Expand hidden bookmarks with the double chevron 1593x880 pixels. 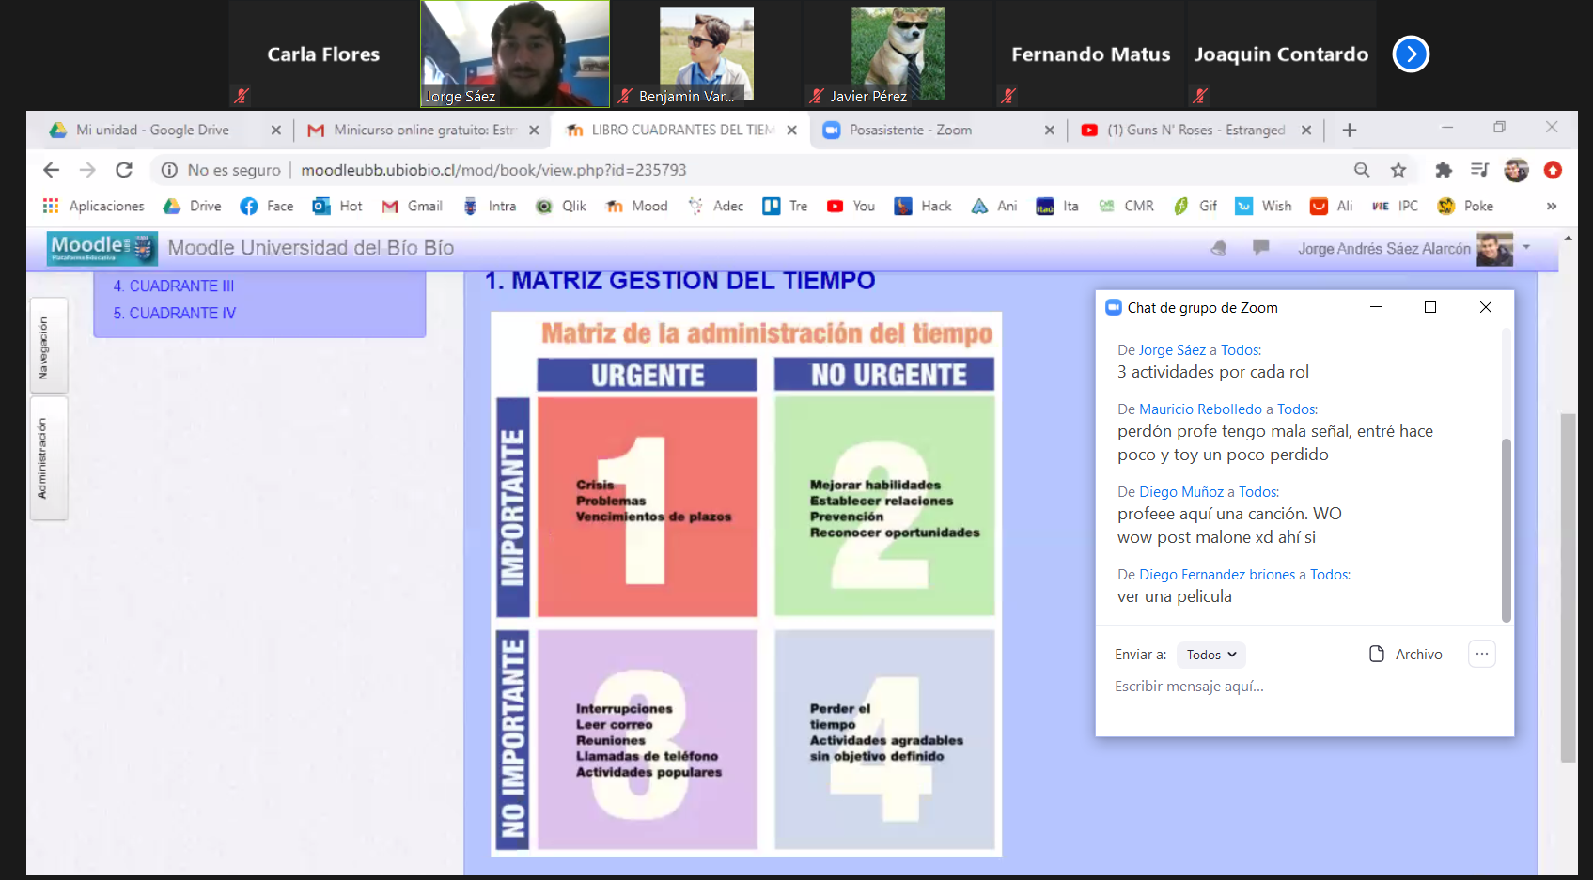[x=1552, y=206]
